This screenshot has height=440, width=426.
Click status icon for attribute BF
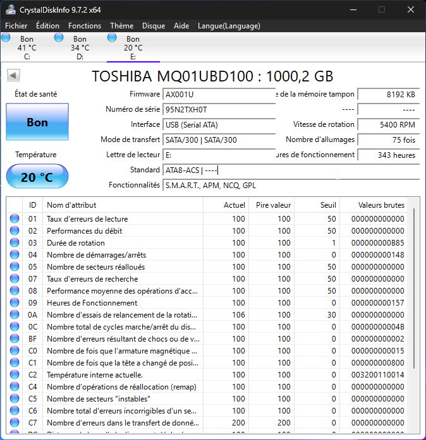coord(15,339)
